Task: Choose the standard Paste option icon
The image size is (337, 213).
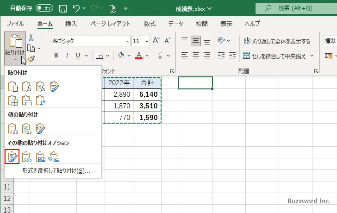Action: 12,87
